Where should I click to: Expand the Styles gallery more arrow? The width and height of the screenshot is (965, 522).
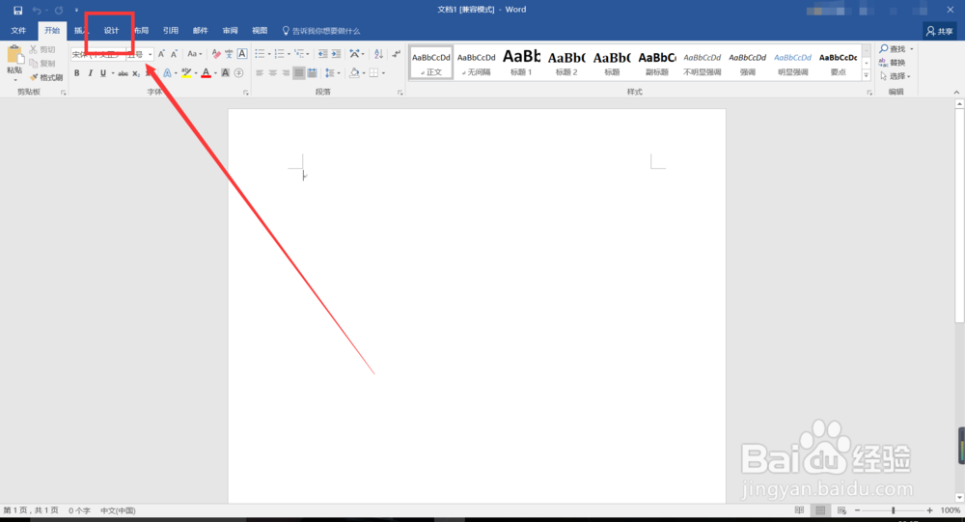pyautogui.click(x=866, y=75)
